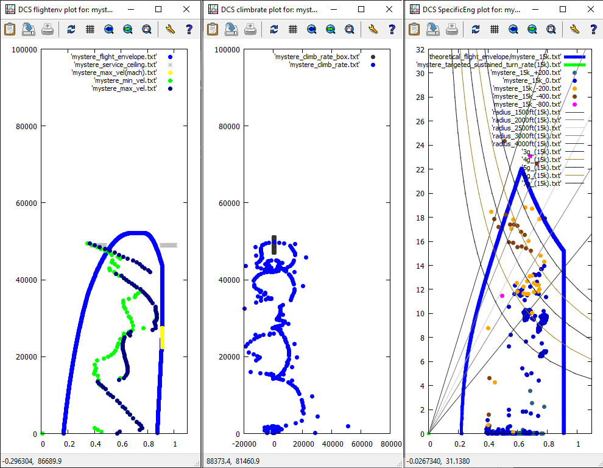Apply previous zoom in SpecificEng window
The height and width of the screenshot is (468, 603).
pos(513,29)
